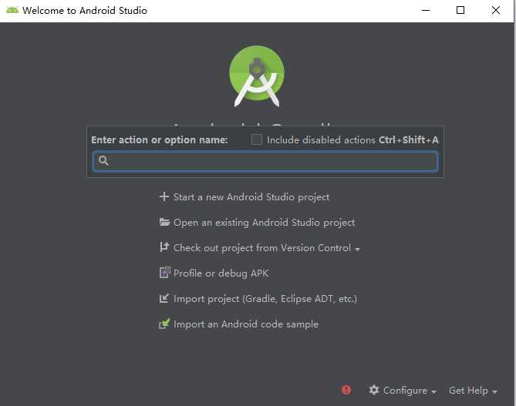Click the Android Studio logo
Screen dimensions: 516x406
coord(257,75)
